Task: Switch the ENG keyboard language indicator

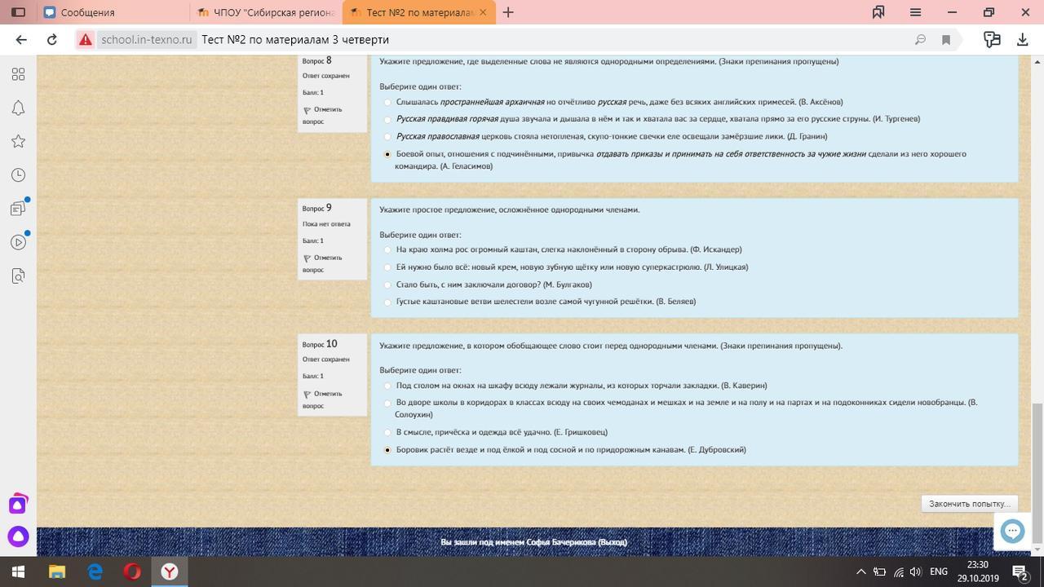Action: click(x=939, y=572)
